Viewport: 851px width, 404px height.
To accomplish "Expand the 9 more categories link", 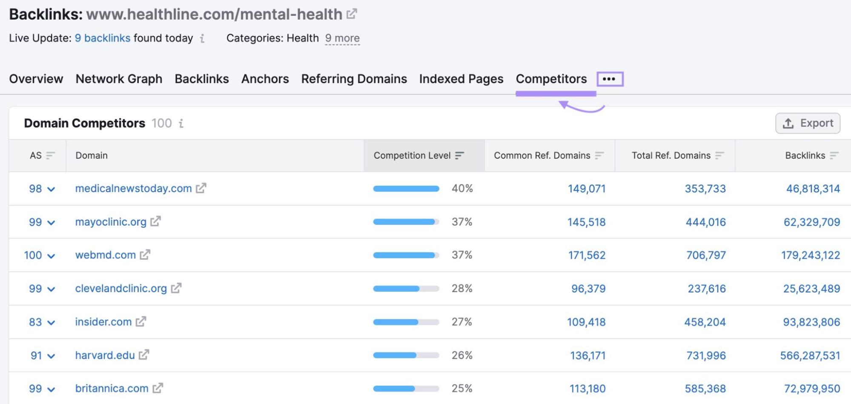I will (x=342, y=38).
